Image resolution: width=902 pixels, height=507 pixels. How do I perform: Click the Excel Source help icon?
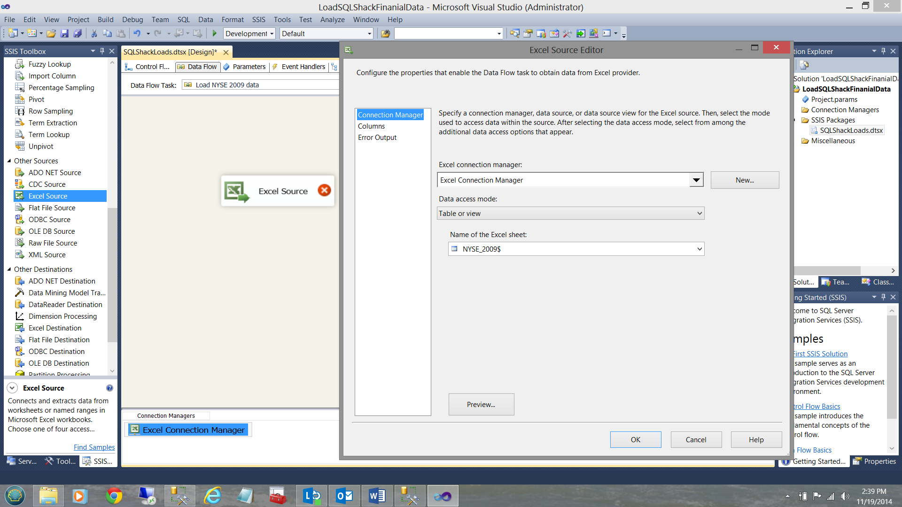point(109,388)
